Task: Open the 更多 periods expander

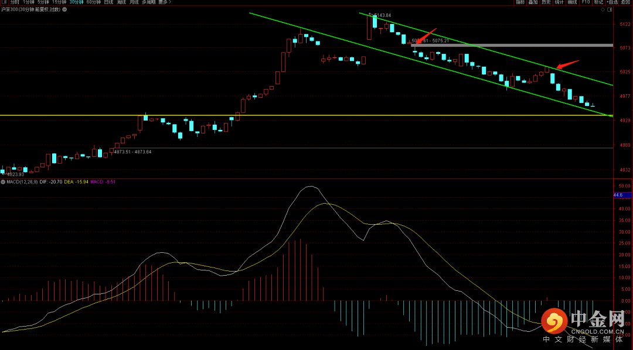Action: 165,2
